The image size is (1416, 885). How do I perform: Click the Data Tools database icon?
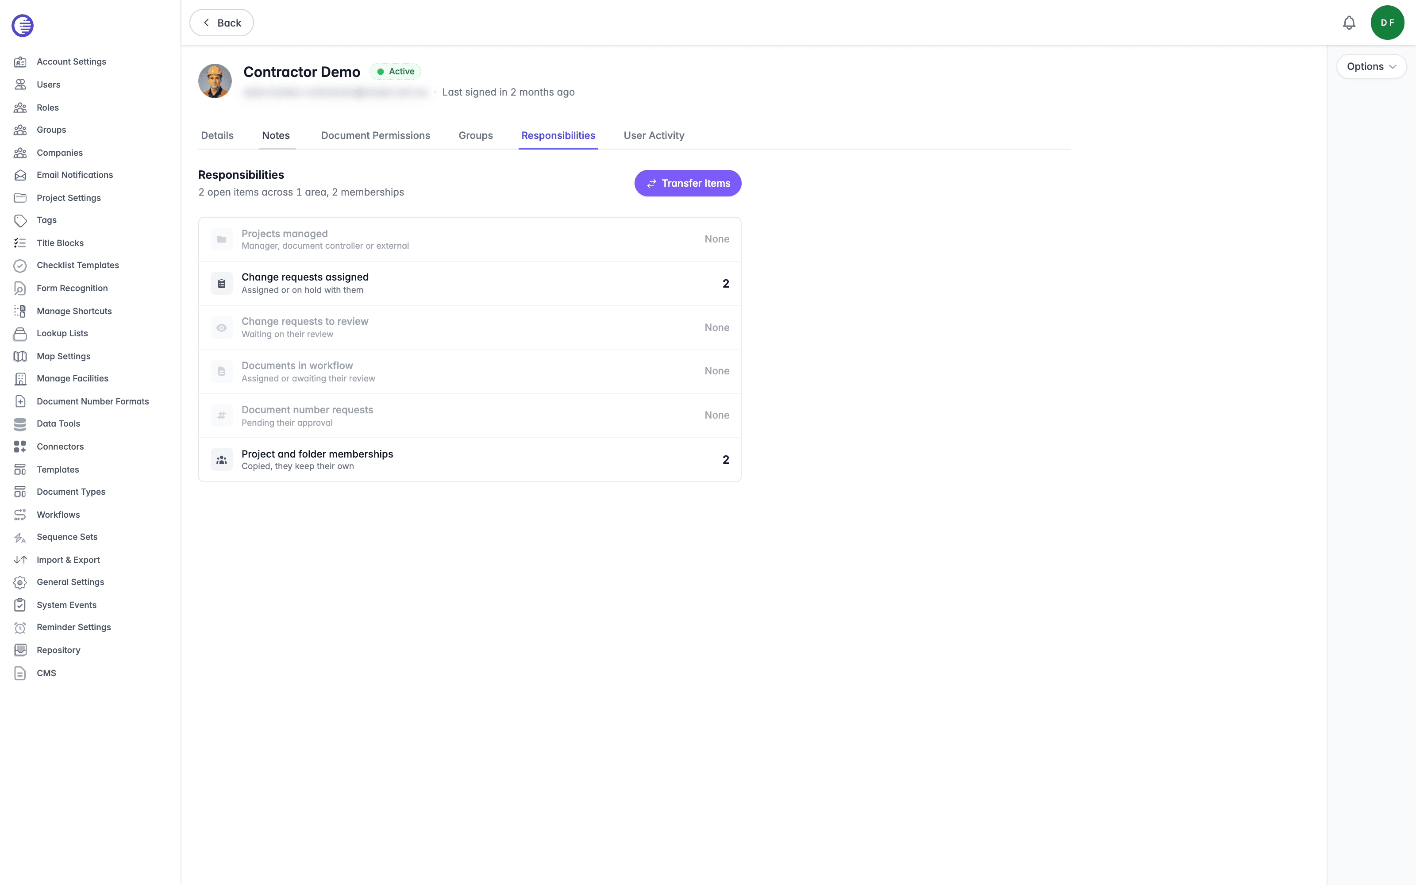pos(20,424)
